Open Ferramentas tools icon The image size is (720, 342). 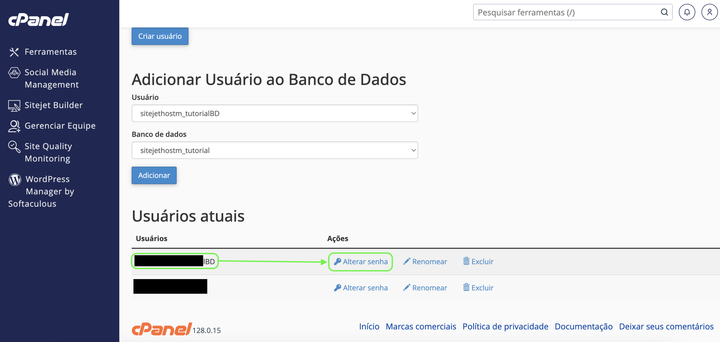pos(14,52)
